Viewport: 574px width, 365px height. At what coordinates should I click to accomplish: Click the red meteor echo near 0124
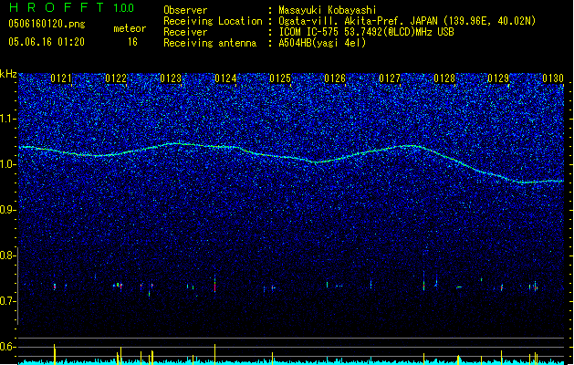point(214,285)
